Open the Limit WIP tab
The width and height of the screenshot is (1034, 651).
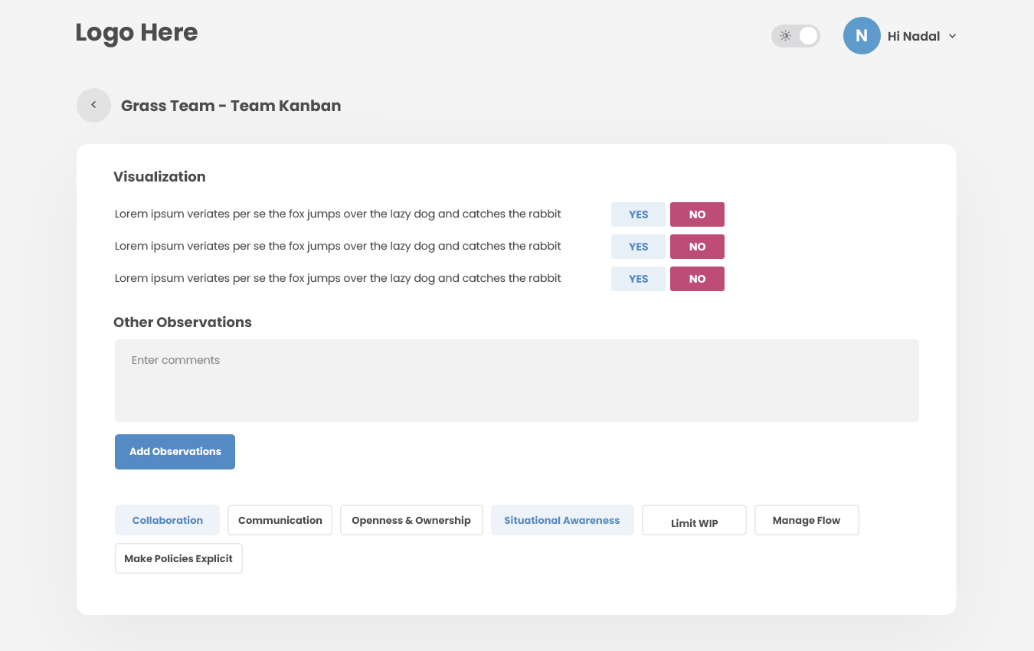[x=694, y=521]
